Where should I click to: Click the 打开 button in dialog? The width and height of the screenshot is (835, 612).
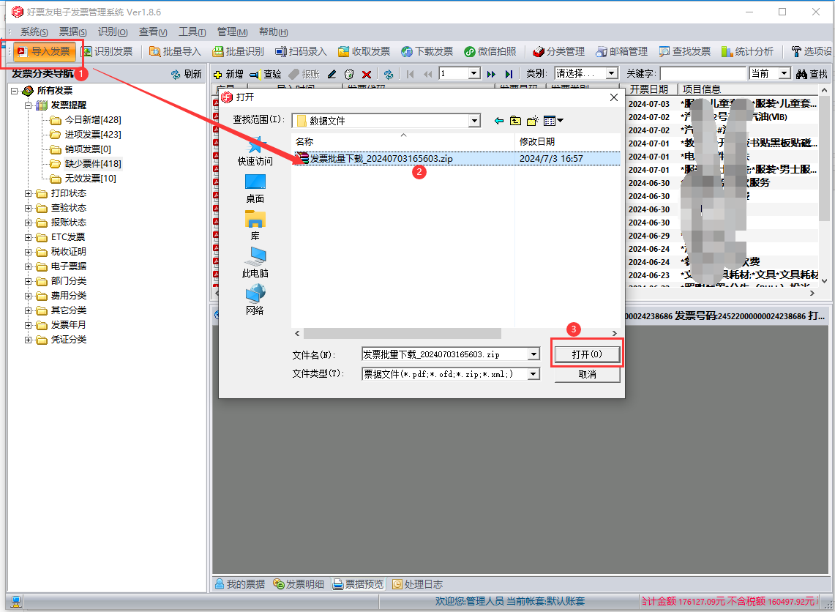[587, 354]
